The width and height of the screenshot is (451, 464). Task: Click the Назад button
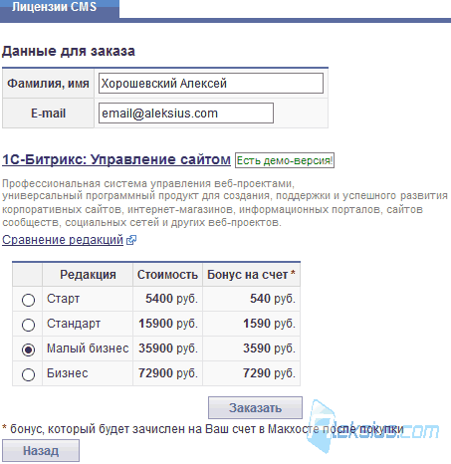[41, 451]
